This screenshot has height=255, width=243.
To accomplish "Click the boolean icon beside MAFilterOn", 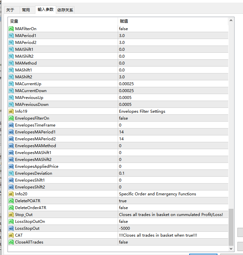I will pos(11,29).
